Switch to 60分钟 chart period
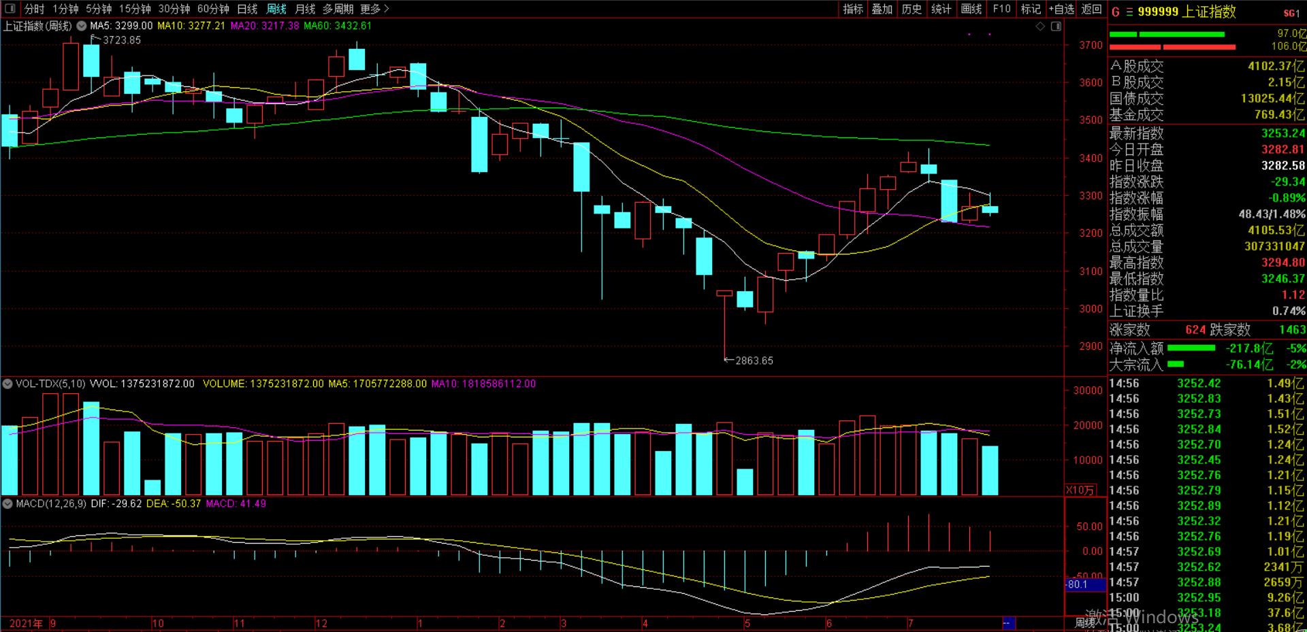This screenshot has width=1307, height=632. (213, 9)
